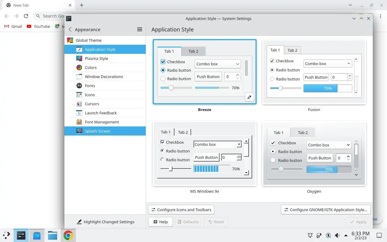Image resolution: width=387 pixels, height=242 pixels.
Task: Click the Font Management icon
Action: coord(79,122)
